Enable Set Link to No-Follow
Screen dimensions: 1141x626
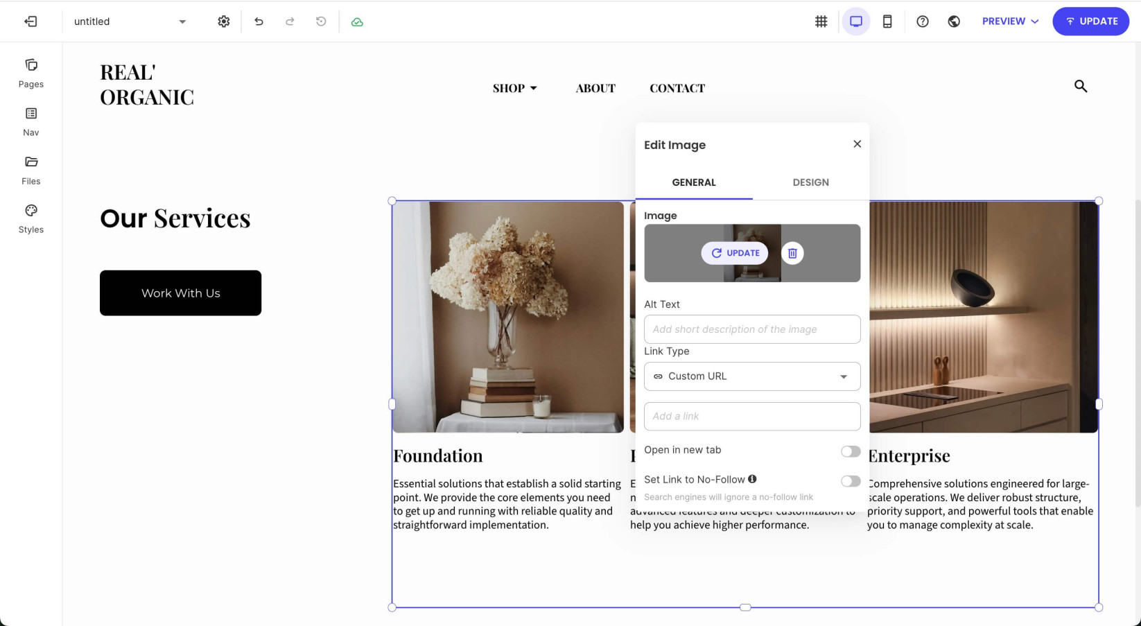[x=851, y=481]
